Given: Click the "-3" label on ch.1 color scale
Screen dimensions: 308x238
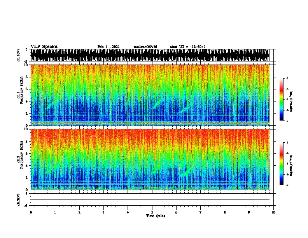Looking at the screenshot, I should [x=287, y=78].
